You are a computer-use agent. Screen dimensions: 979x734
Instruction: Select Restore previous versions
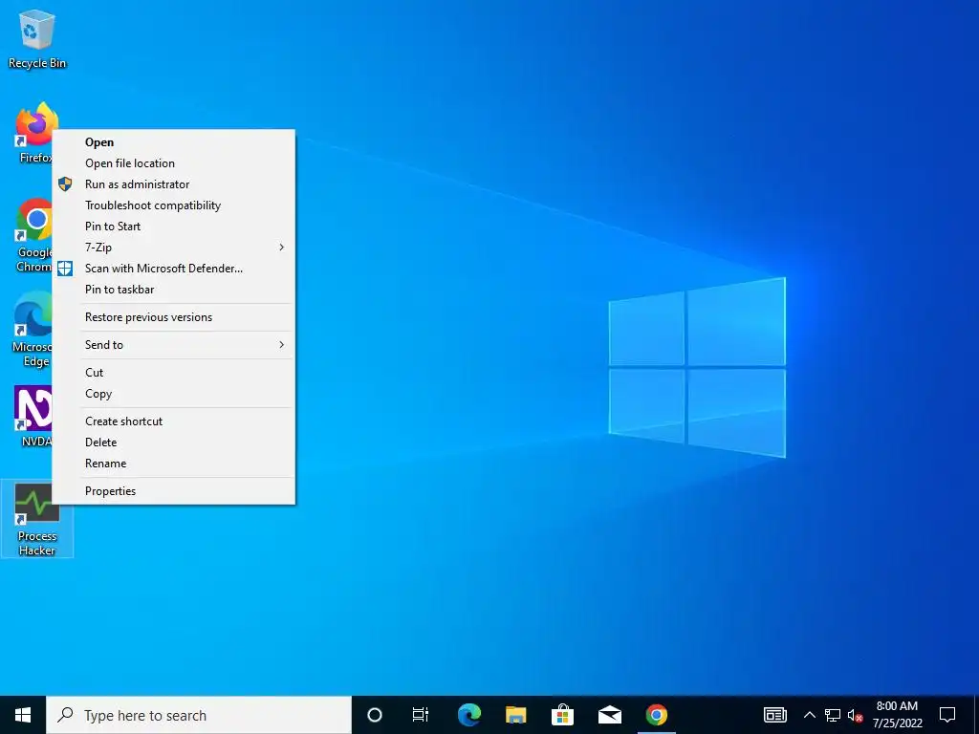pyautogui.click(x=174, y=317)
